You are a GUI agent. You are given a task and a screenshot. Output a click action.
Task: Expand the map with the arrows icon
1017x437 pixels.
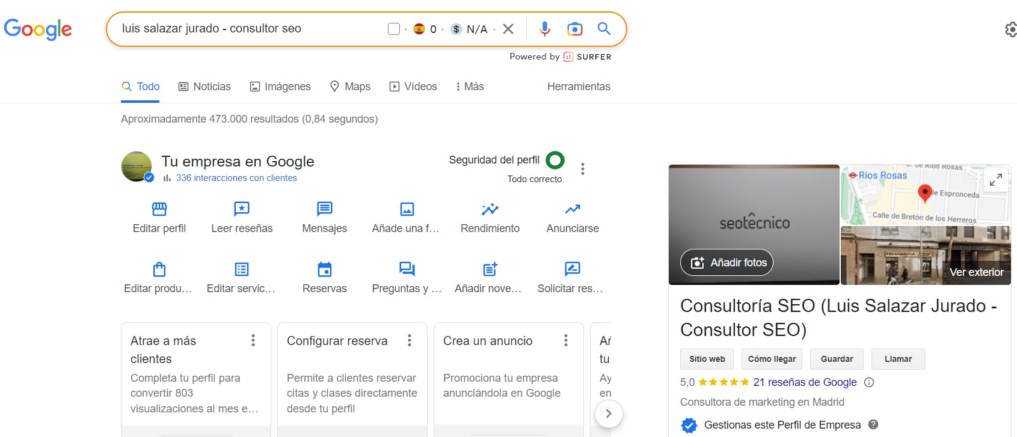pos(996,179)
